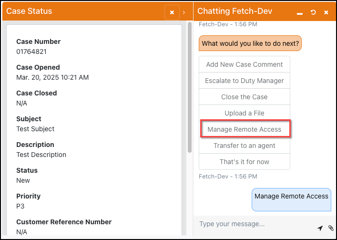Viewport: 337px width, 240px height.
Task: Select Manage Remote Access option
Action: (x=245, y=129)
